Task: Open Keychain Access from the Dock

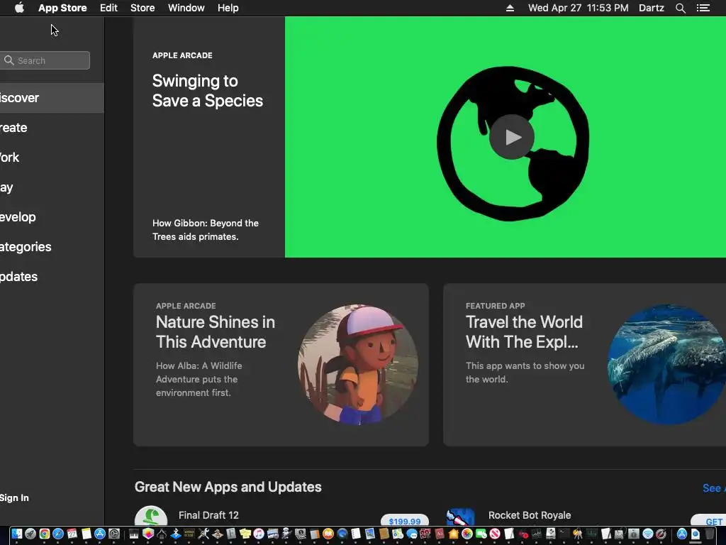Action: 577,534
